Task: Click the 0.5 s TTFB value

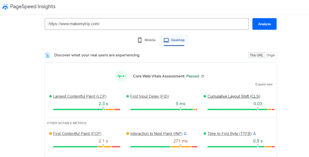Action: click(258, 141)
